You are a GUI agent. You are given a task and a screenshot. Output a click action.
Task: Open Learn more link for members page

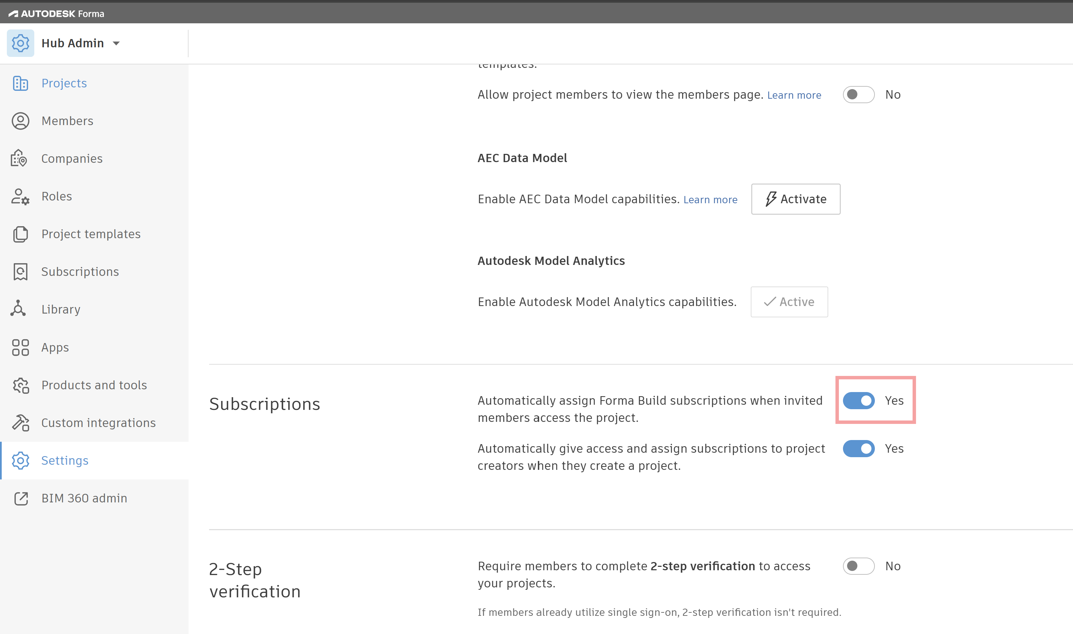tap(794, 95)
